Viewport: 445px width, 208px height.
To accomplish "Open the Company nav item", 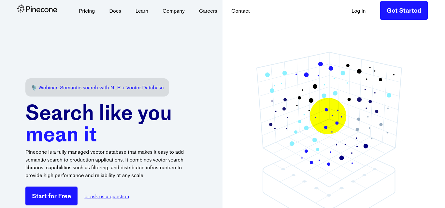I will pos(174,11).
